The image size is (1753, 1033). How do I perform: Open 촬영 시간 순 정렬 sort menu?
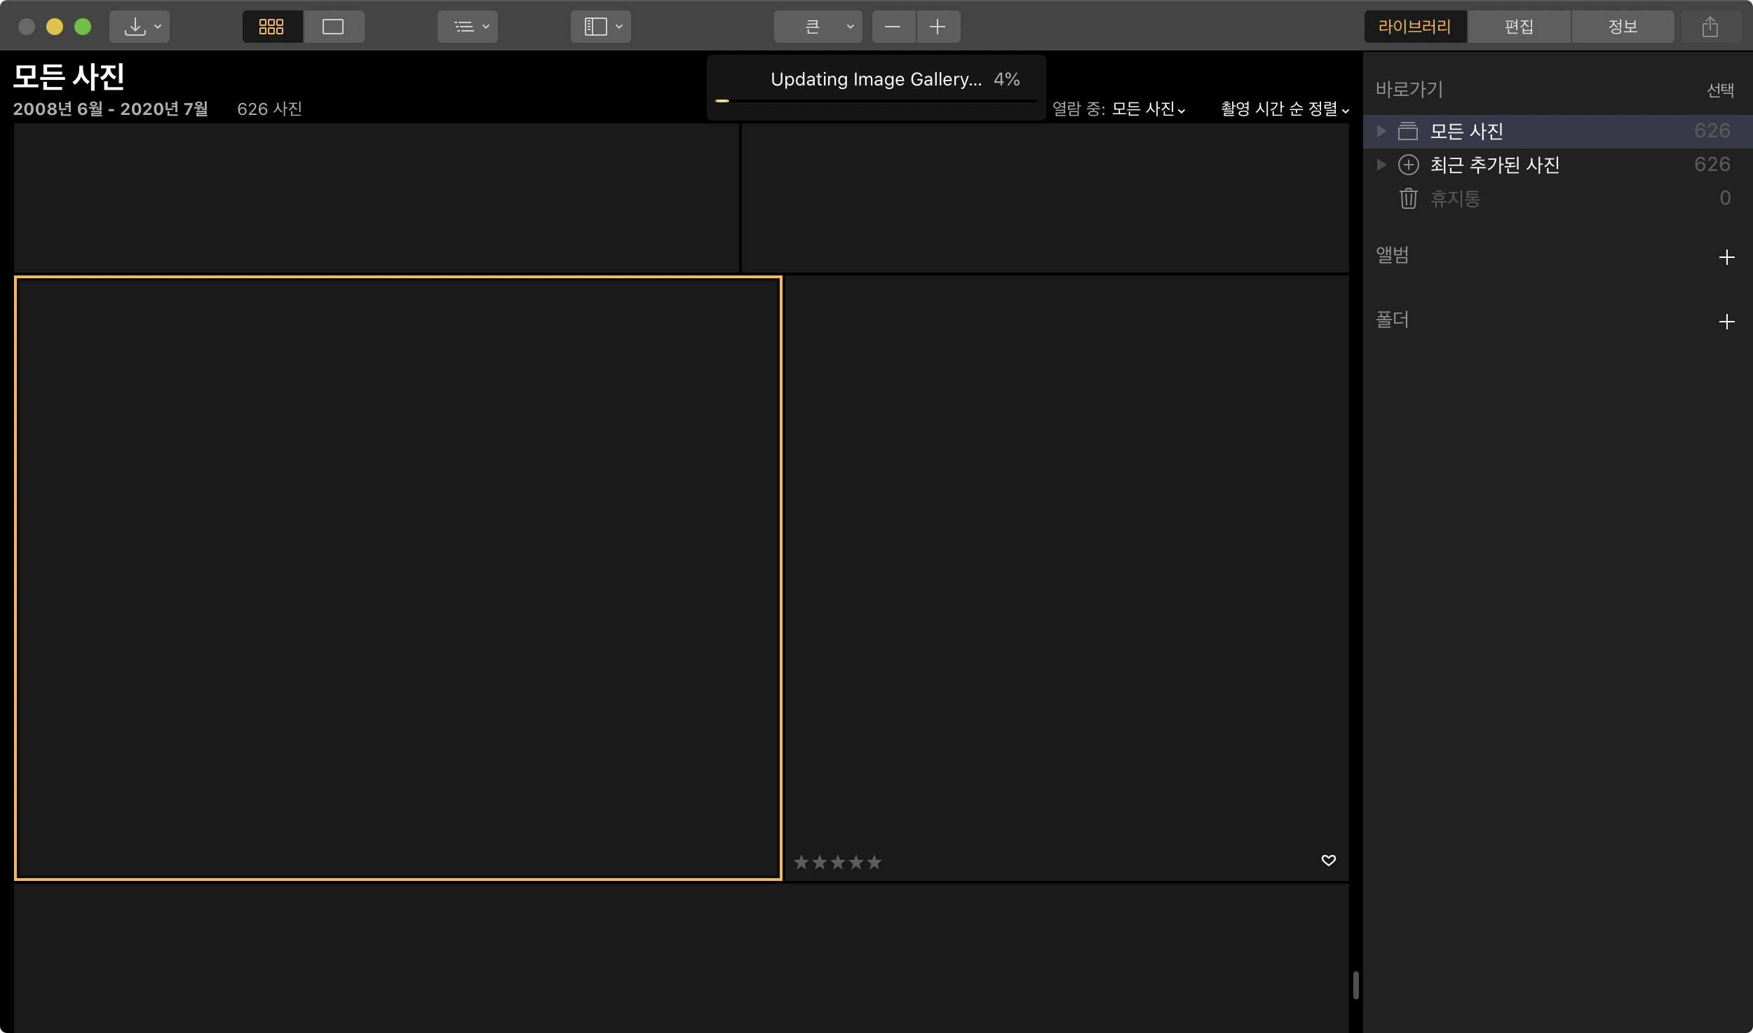(1284, 109)
